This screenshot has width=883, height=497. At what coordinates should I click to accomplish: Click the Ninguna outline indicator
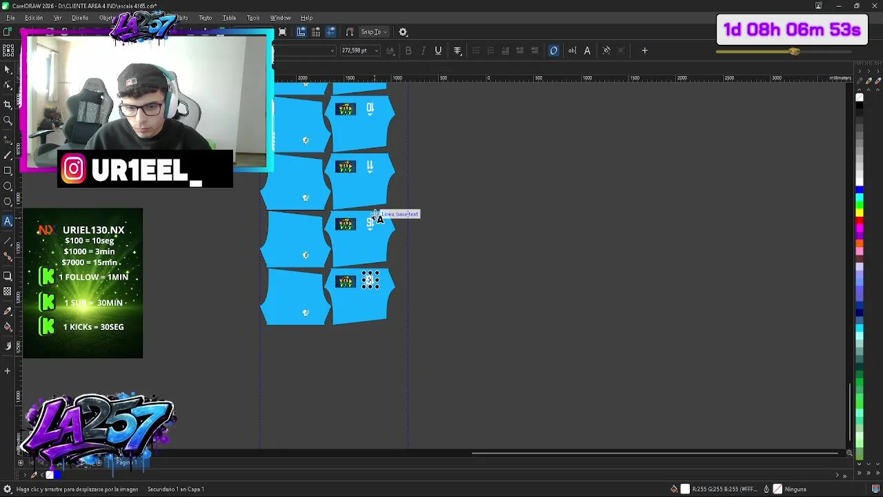click(795, 489)
